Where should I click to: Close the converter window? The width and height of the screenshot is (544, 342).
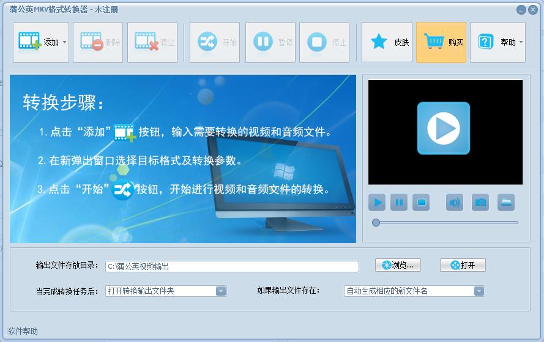(x=533, y=10)
